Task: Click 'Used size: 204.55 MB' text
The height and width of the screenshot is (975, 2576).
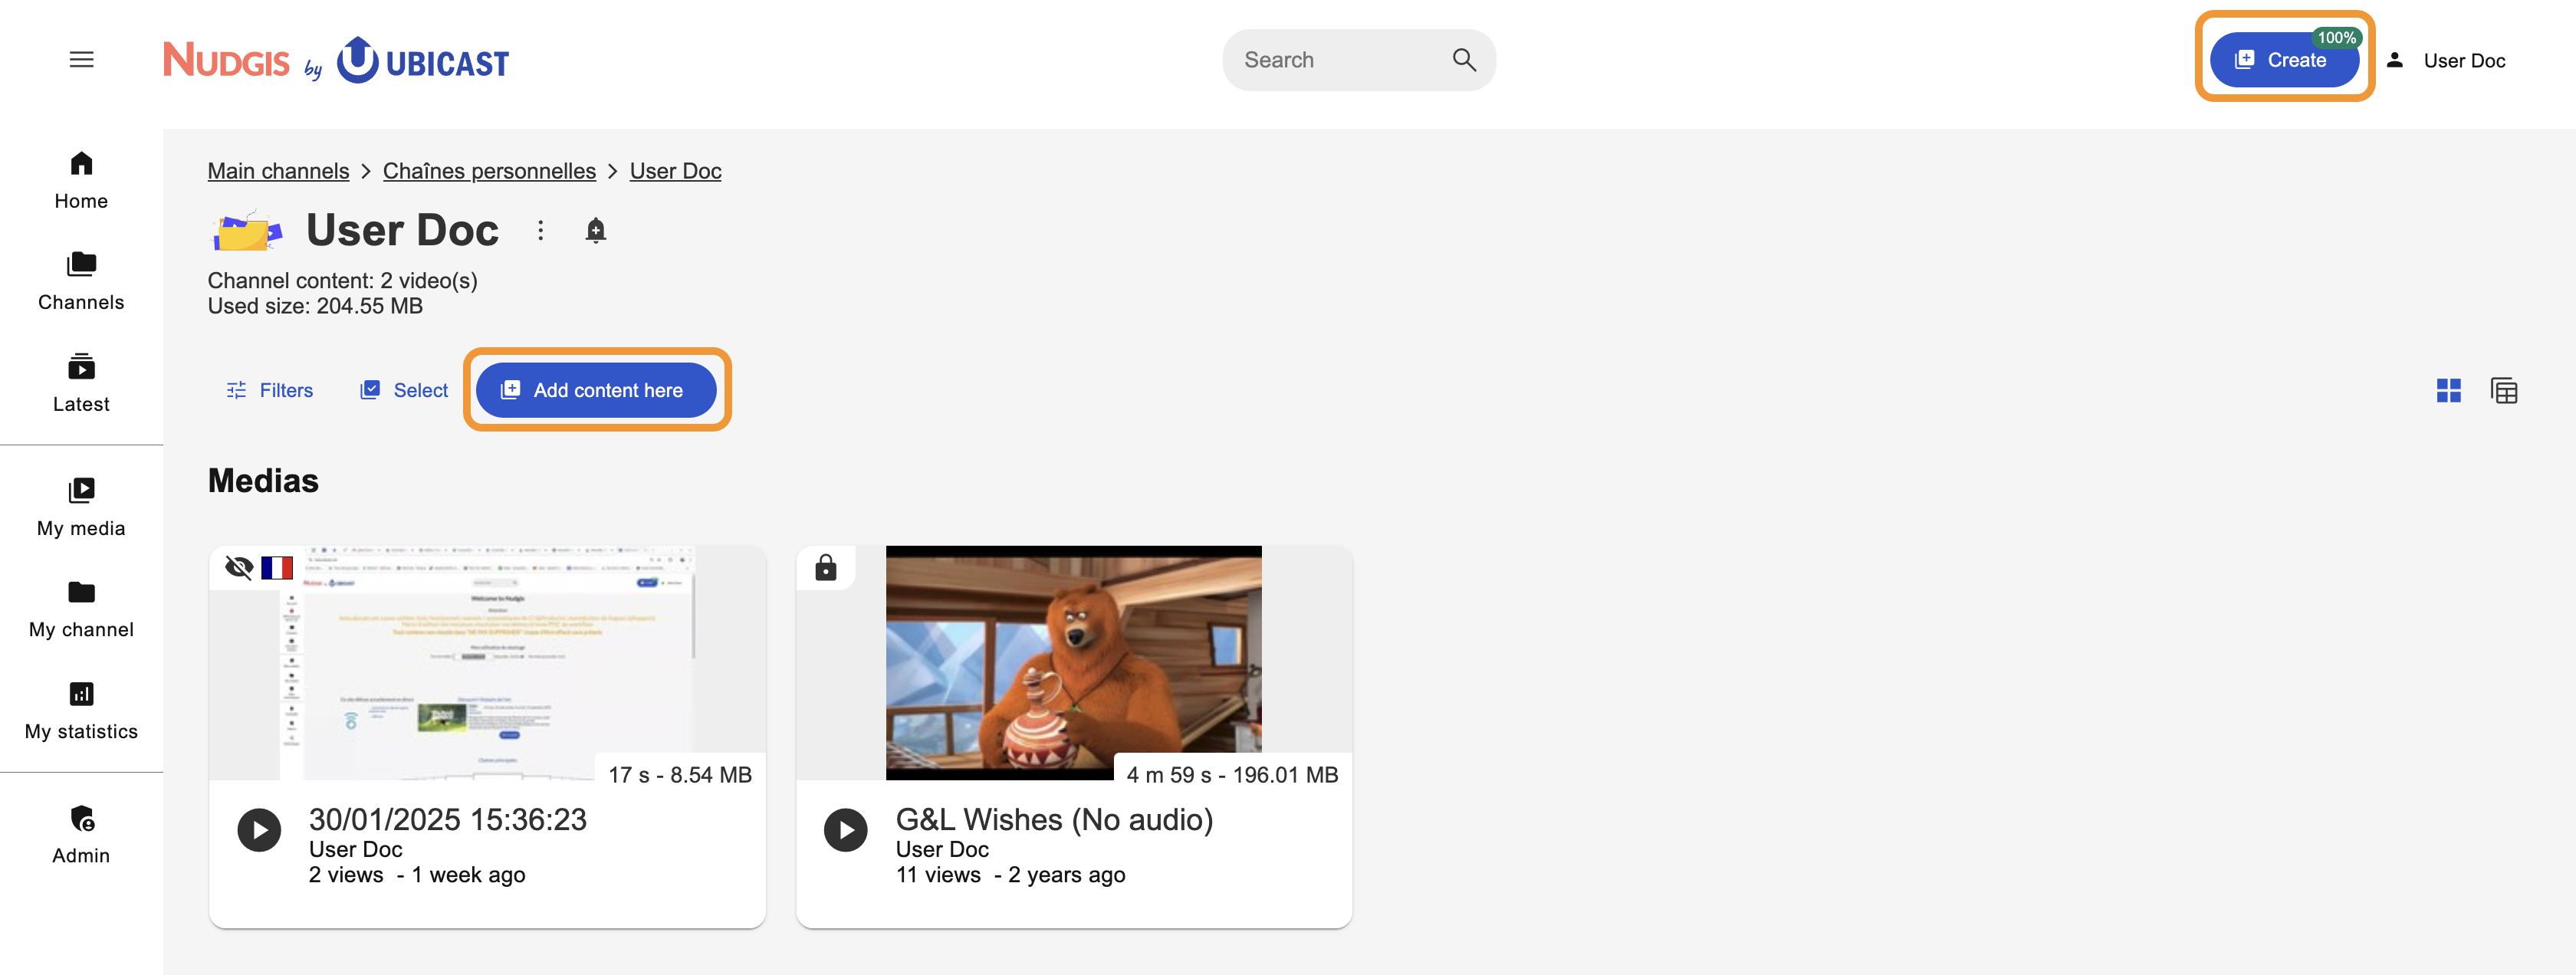Action: (315, 306)
